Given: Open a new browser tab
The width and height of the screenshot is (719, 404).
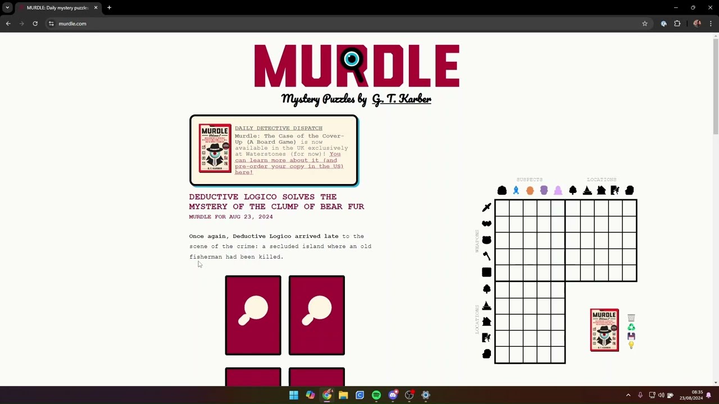Looking at the screenshot, I should tap(109, 8).
